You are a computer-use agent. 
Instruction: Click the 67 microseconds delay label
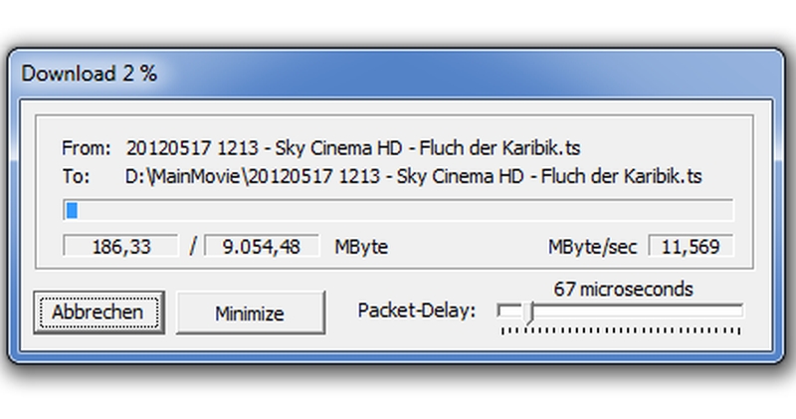624,290
